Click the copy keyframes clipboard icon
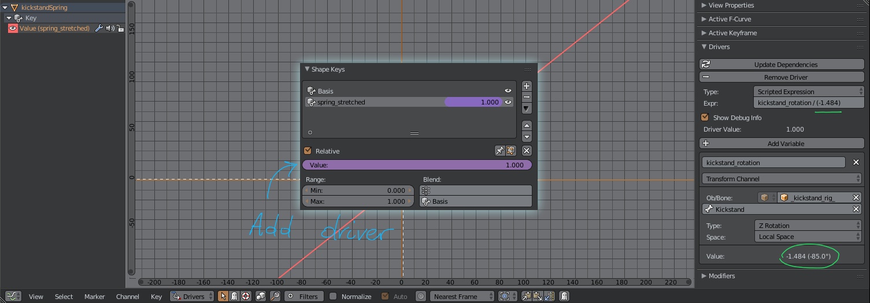Viewport: 870px width, 303px height. pos(527,296)
